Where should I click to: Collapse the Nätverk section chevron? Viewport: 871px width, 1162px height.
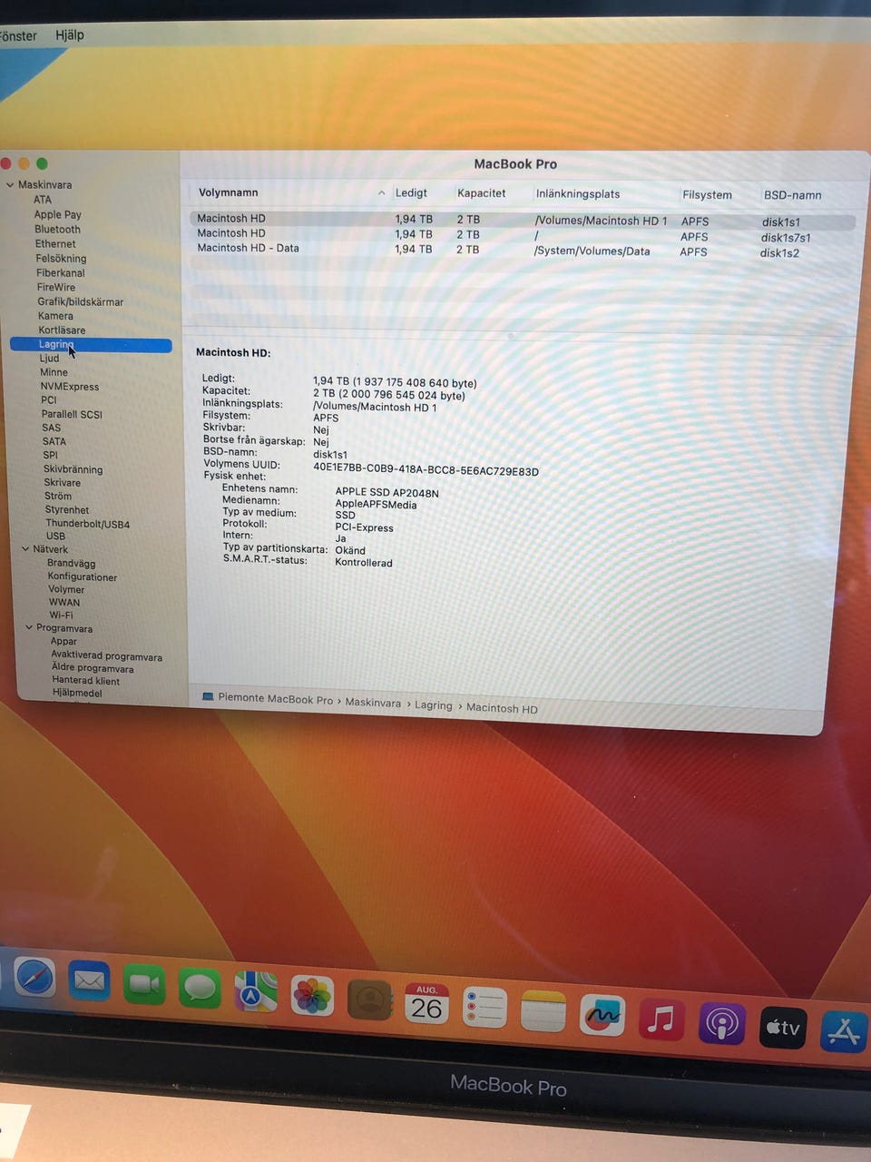25,549
